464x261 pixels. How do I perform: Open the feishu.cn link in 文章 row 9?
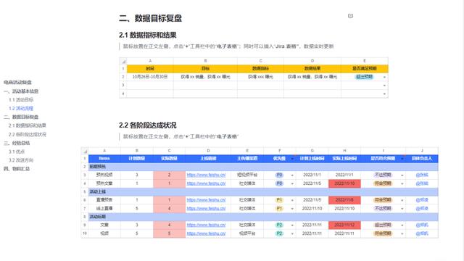206,225
